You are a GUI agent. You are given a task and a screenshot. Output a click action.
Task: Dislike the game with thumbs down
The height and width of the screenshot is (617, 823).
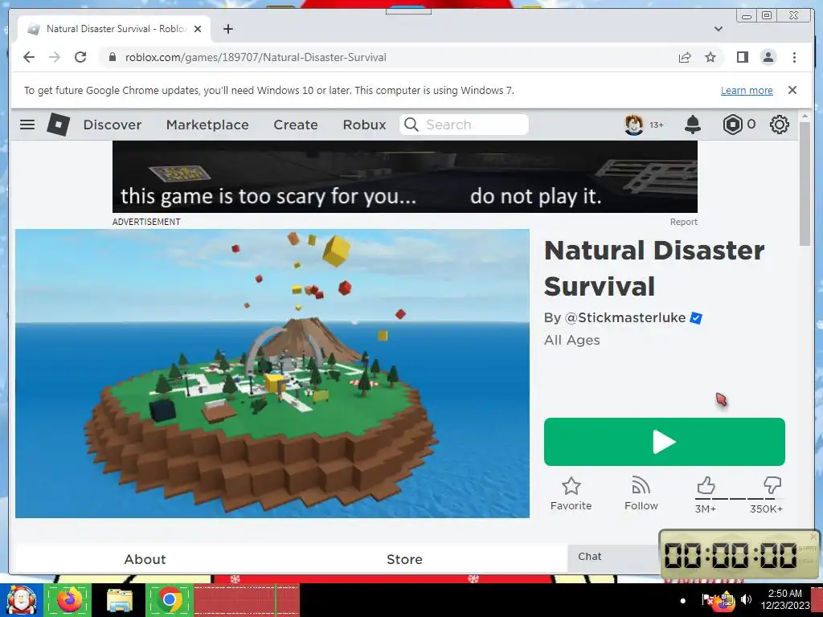click(x=772, y=485)
